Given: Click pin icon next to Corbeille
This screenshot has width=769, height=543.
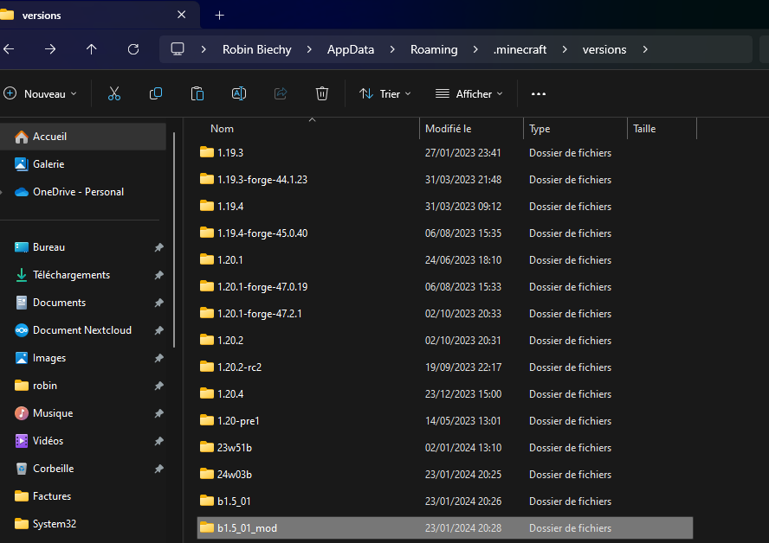Looking at the screenshot, I should click(158, 469).
